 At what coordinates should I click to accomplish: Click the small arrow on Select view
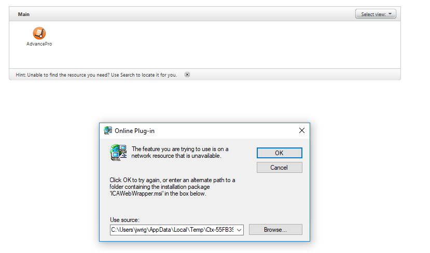(x=391, y=14)
